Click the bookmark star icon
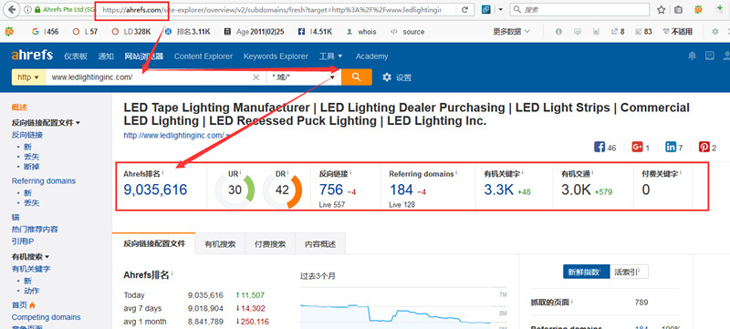 (x=661, y=10)
